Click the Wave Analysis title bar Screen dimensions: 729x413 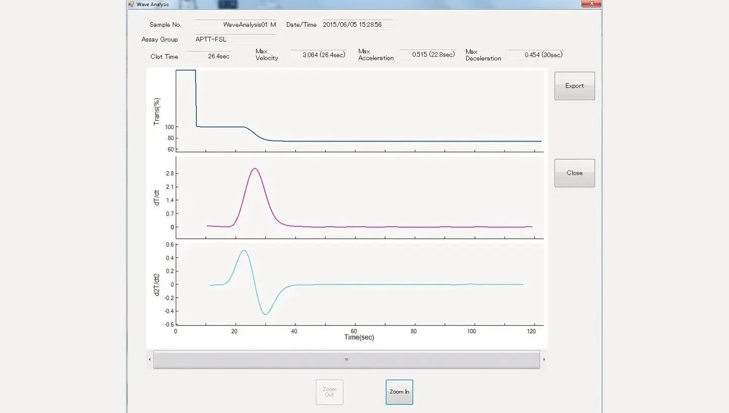pos(352,4)
